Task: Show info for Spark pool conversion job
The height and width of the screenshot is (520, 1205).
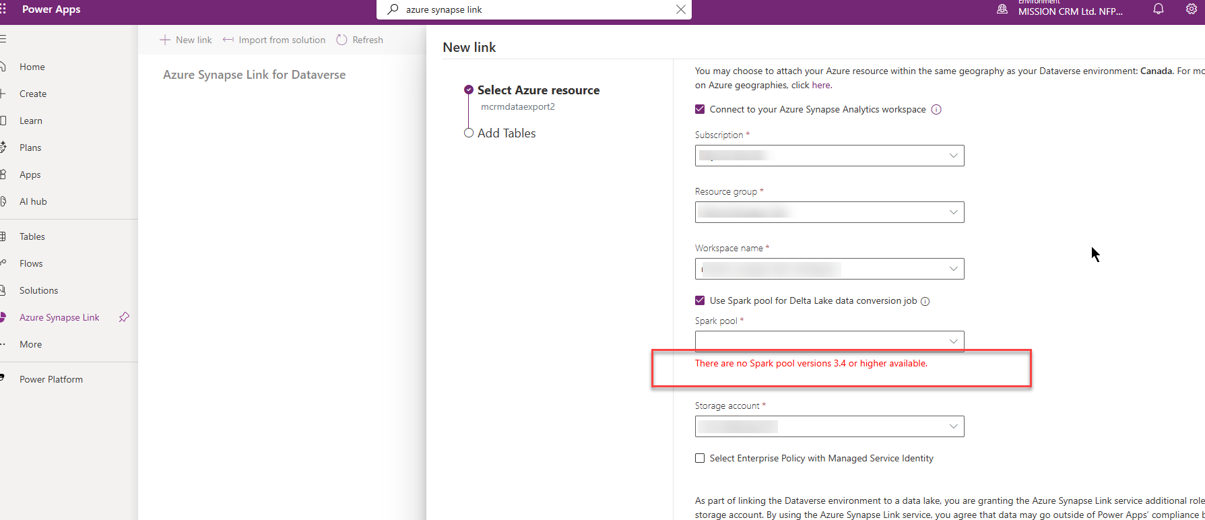Action: (x=925, y=301)
